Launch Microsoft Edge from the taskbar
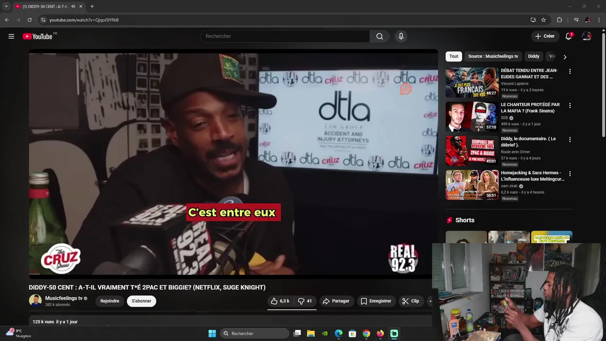 (339, 333)
